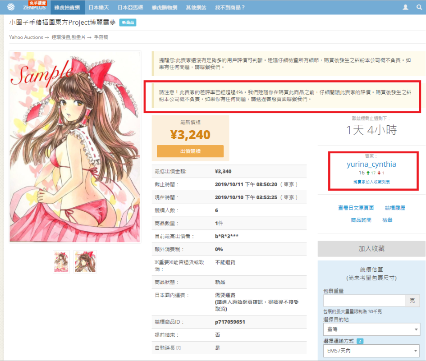Image resolution: width=426 pixels, height=361 pixels.
Task: Click the 商品數量 value 1件
Action: pyautogui.click(x=219, y=223)
